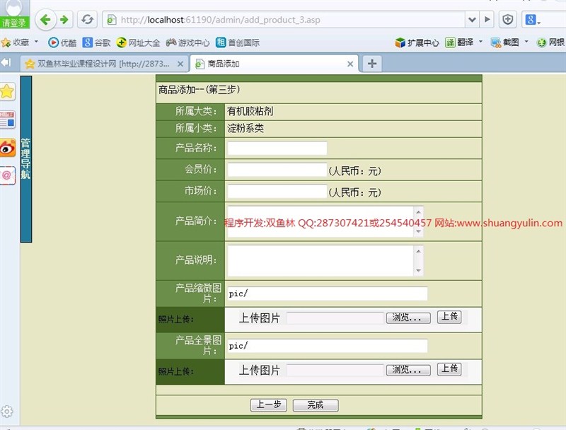Screen dimensions: 566x430
Task: Open the 扩展中心 extension center
Action: [x=417, y=42]
